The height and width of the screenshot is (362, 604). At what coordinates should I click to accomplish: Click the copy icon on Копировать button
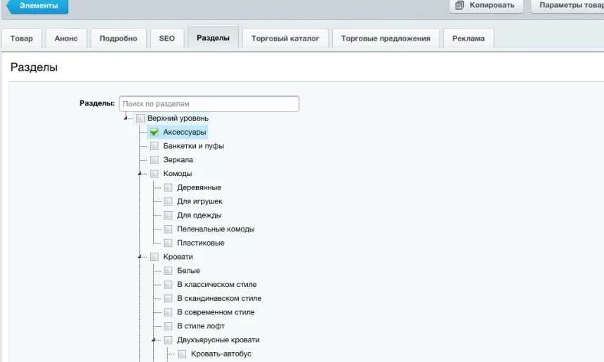pyautogui.click(x=460, y=6)
